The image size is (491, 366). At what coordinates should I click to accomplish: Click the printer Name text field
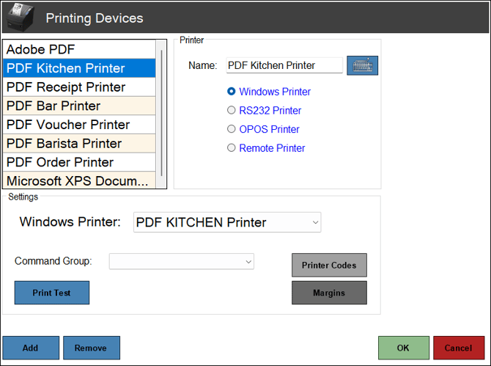tap(284, 65)
